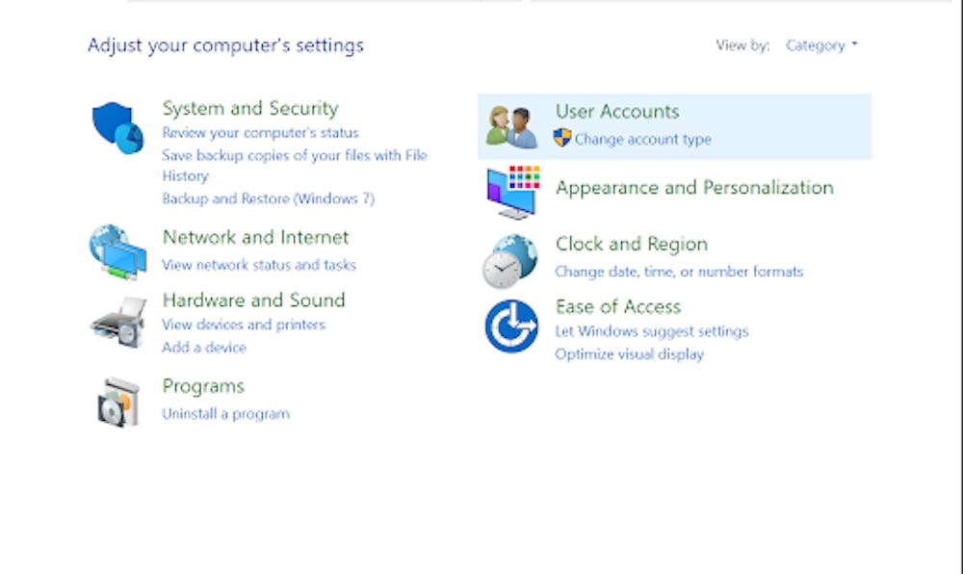Choose Add a device link

(x=204, y=348)
